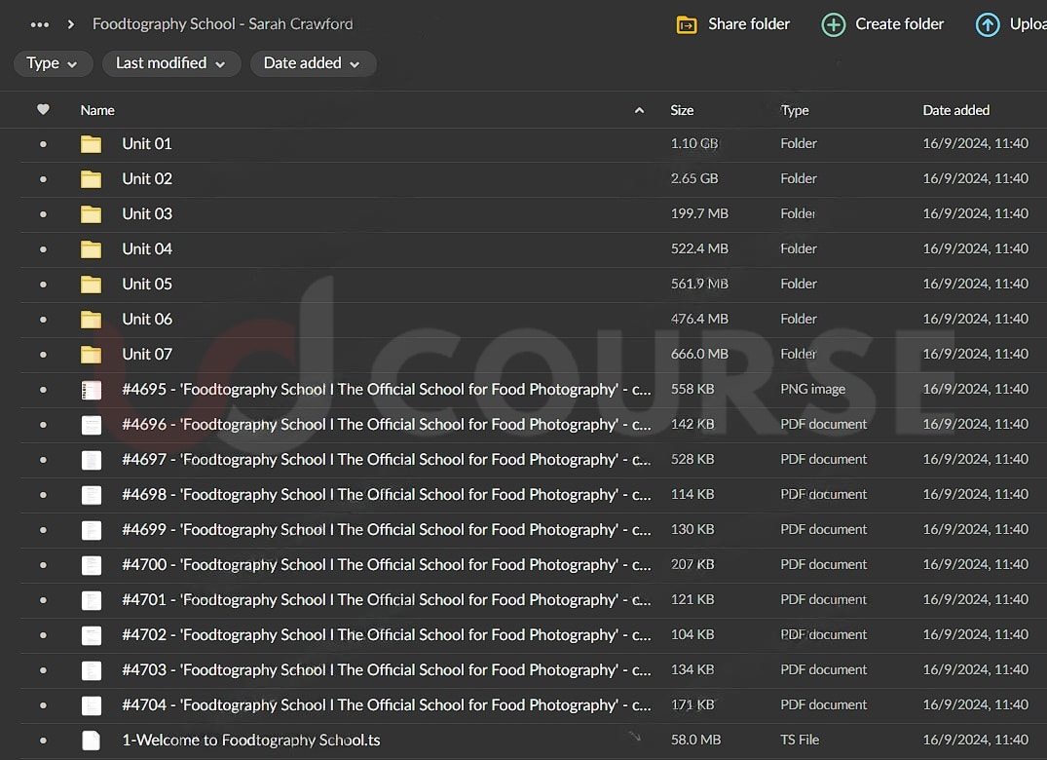The height and width of the screenshot is (760, 1047).
Task: Click the #4695 PNG image file icon
Action: click(x=91, y=390)
